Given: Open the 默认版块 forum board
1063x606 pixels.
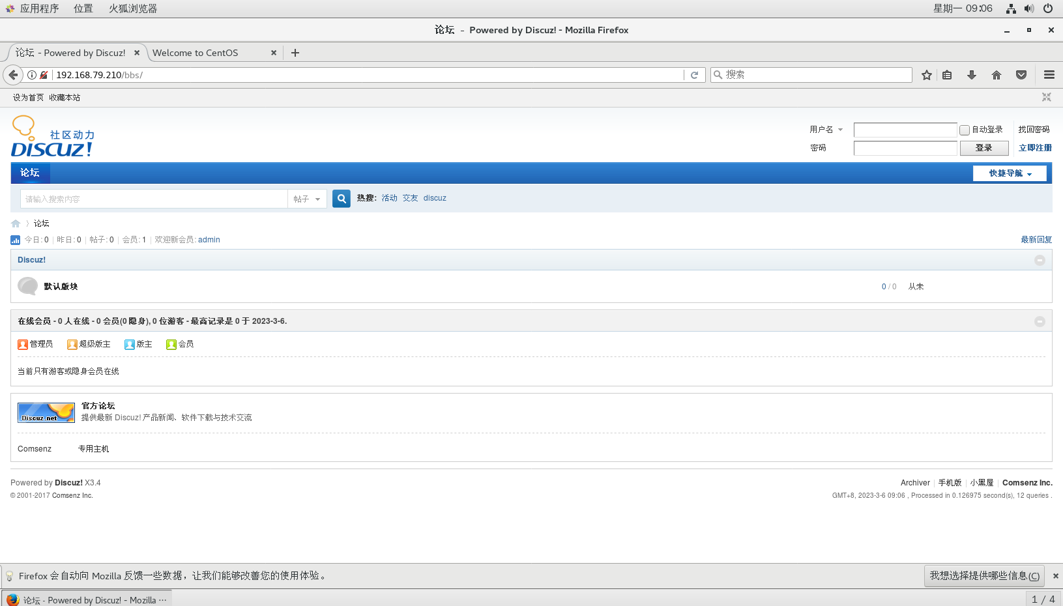Looking at the screenshot, I should click(61, 287).
